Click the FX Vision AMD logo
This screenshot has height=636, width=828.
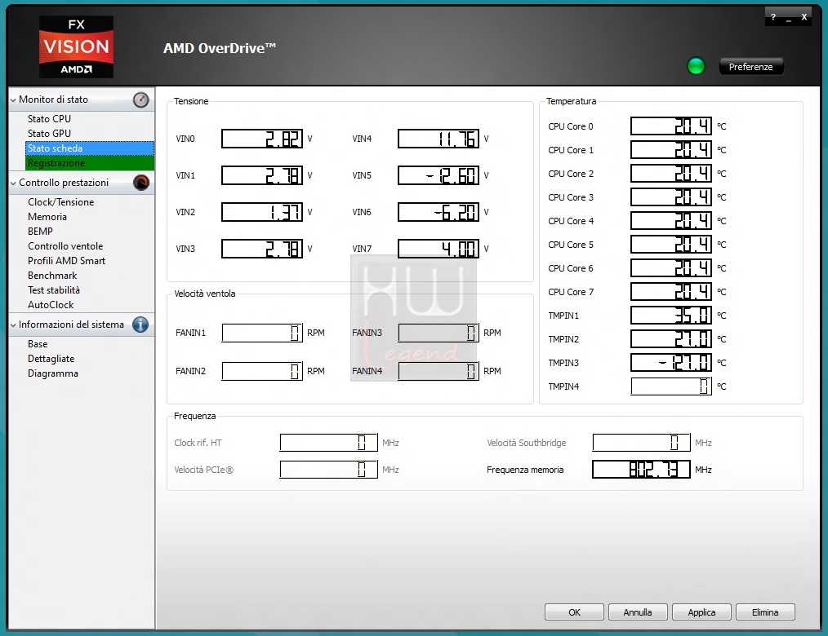76,46
